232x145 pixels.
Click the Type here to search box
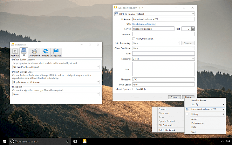tap(40, 142)
